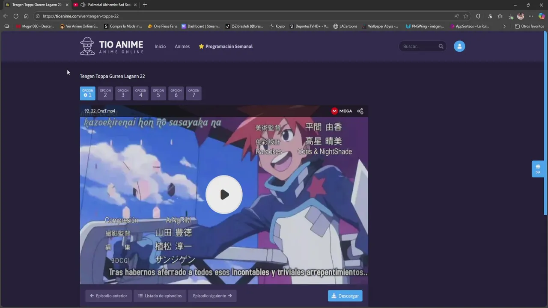Open One Piece Fans bookmark
Screen dimensions: 548x308
point(162,26)
